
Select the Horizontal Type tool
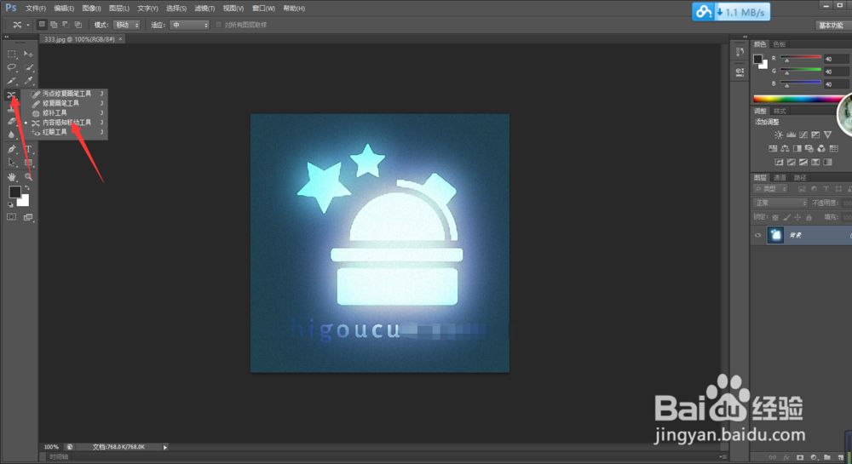click(28, 149)
